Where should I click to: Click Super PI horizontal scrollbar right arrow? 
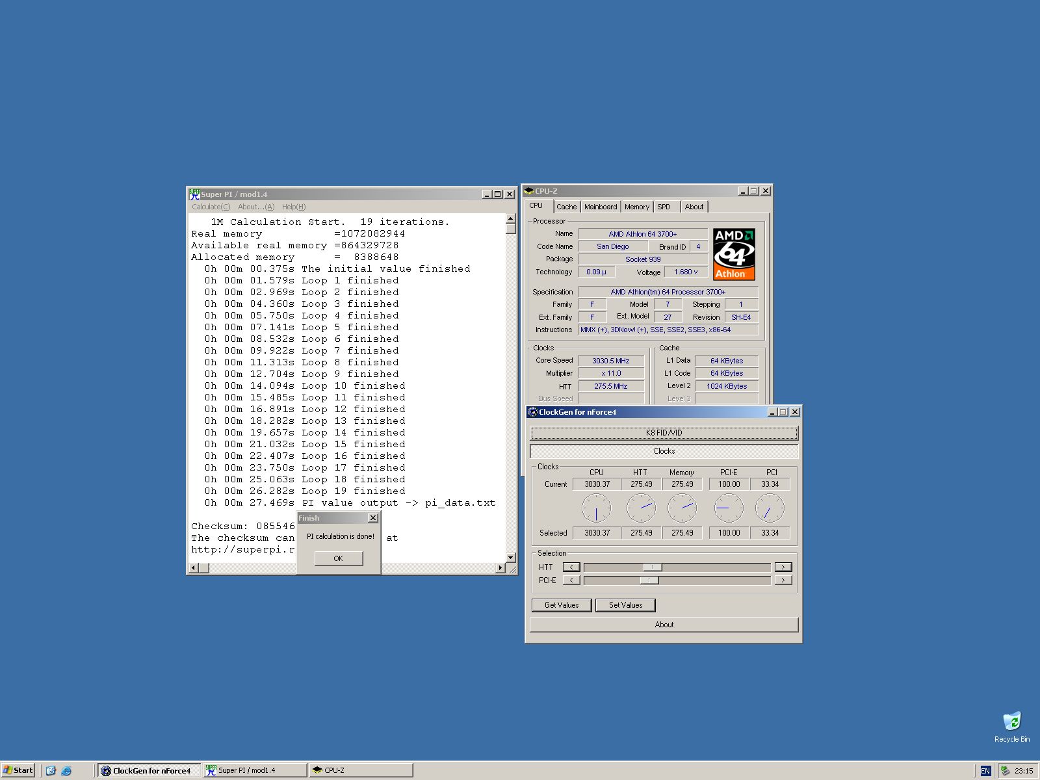pos(500,568)
